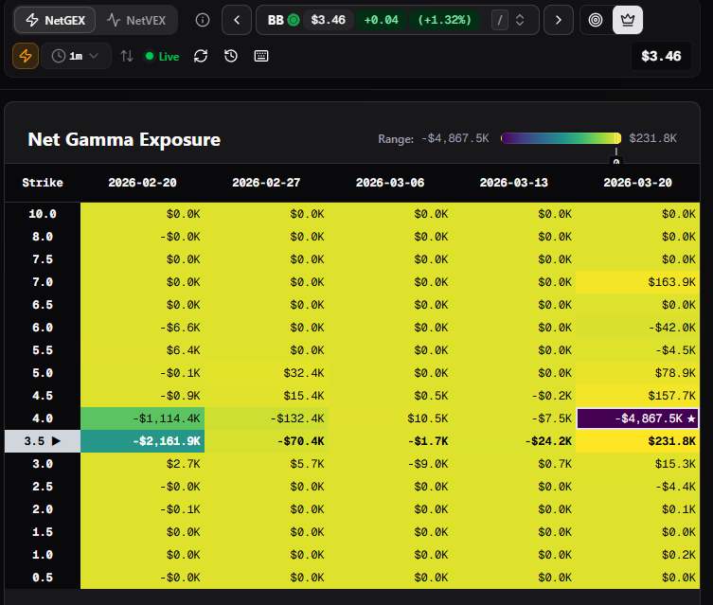Image resolution: width=713 pixels, height=605 pixels.
Task: Click the $6.4K cell
Action: point(142,350)
